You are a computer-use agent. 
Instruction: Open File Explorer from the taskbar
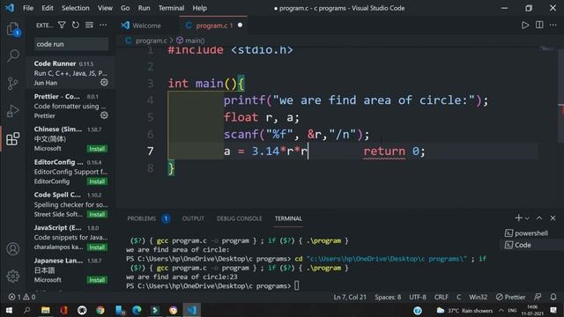45,310
